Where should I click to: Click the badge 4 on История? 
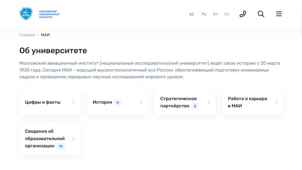tap(117, 102)
